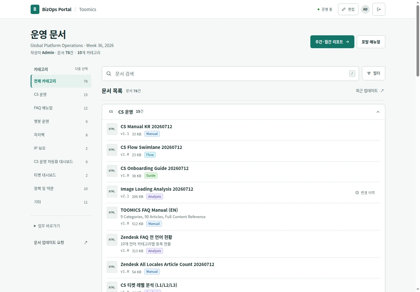
Task: Select the CS 운영 category
Action: [61, 95]
